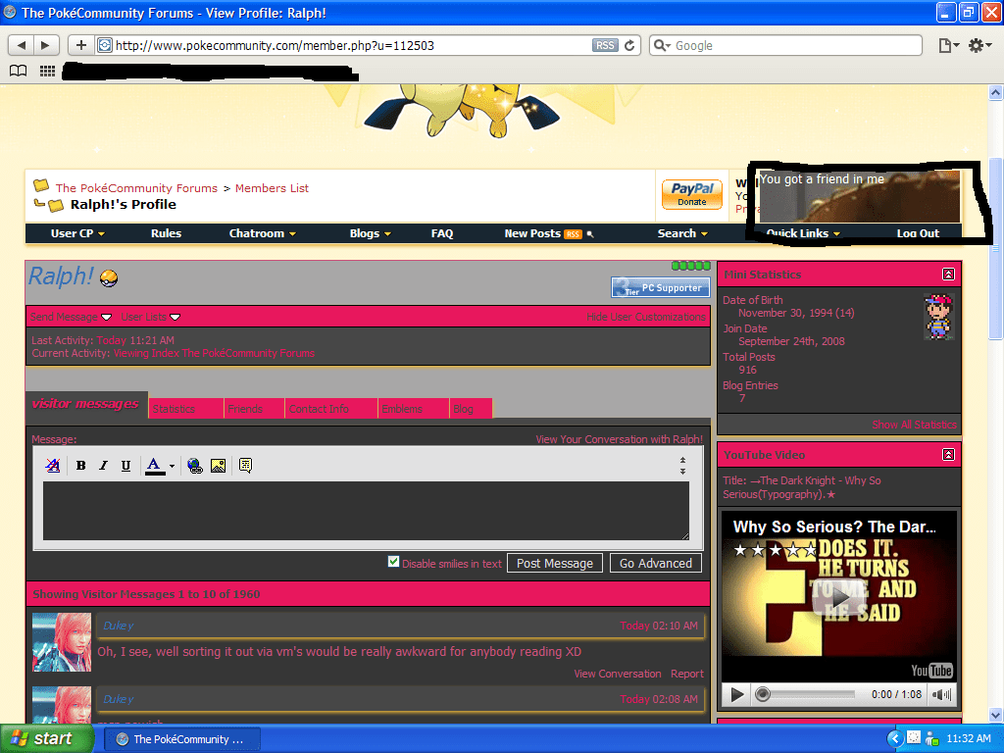The width and height of the screenshot is (1004, 753).
Task: Click Show All Statistics link
Action: pos(914,425)
